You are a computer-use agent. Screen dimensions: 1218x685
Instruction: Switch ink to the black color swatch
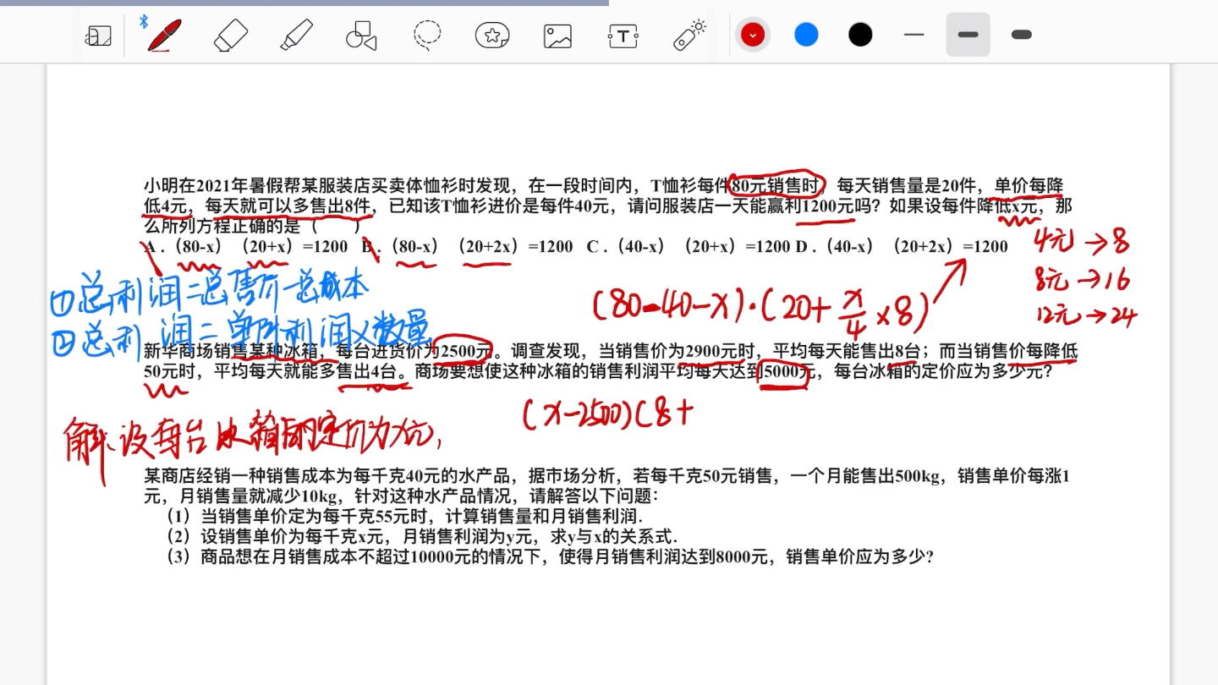click(x=860, y=34)
